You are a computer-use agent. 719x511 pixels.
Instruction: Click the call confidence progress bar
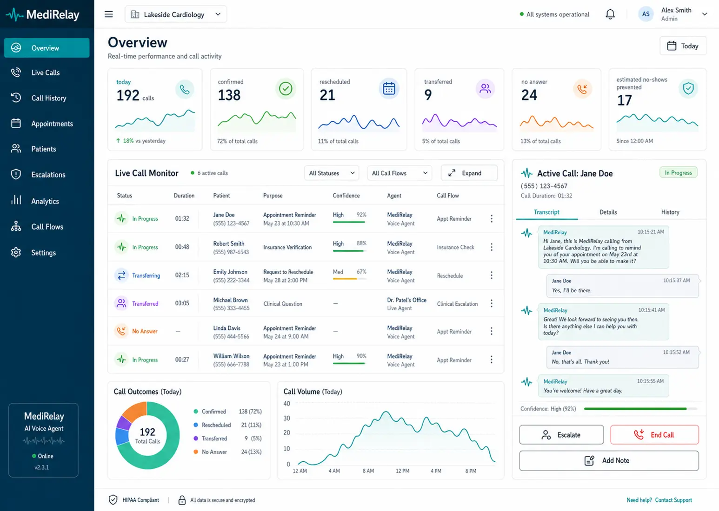pyautogui.click(x=640, y=409)
